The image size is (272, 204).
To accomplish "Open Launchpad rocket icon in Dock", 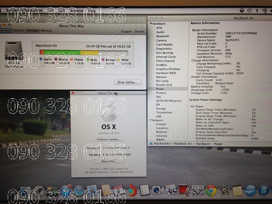I will [39, 191].
